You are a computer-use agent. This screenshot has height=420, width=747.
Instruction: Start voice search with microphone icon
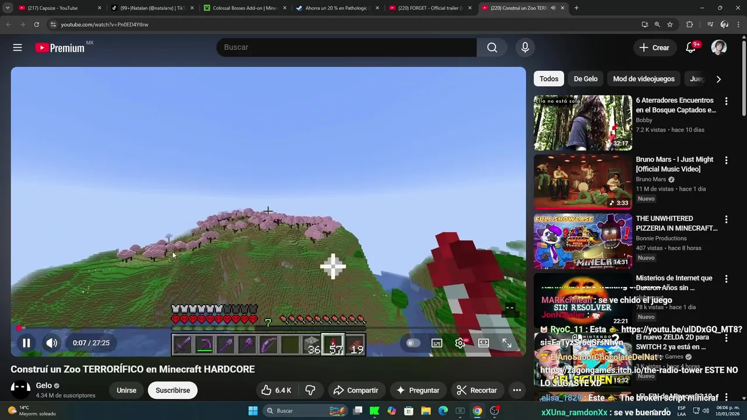(x=525, y=48)
